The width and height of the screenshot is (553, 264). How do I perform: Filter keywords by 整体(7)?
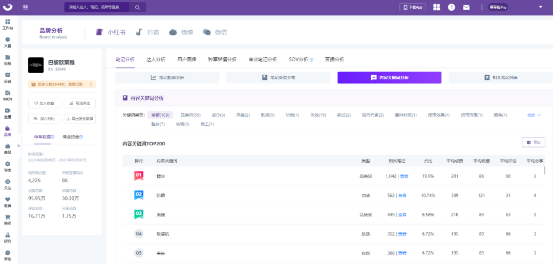point(158,124)
